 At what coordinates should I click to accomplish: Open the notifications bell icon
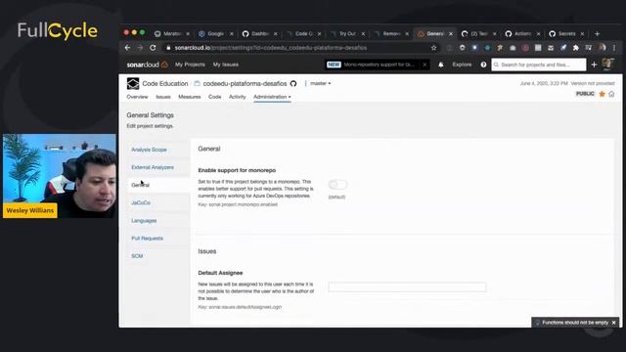(441, 65)
